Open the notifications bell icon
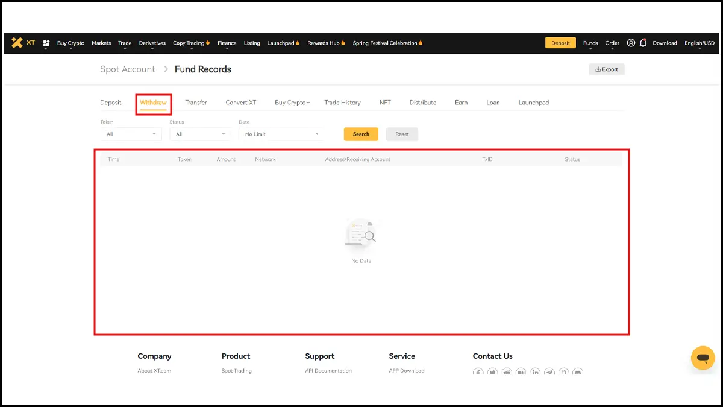Image resolution: width=723 pixels, height=407 pixels. (643, 43)
